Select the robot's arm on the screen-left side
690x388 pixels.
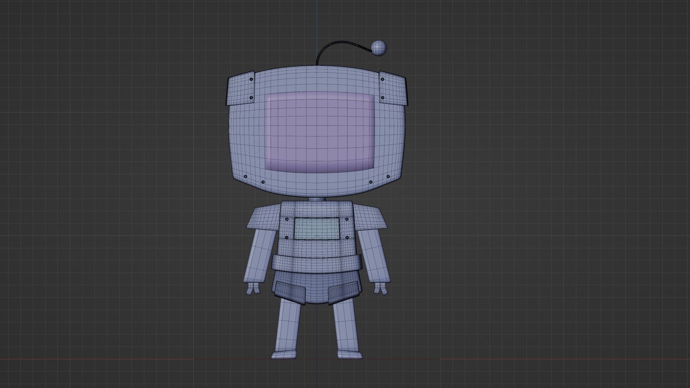tap(259, 255)
